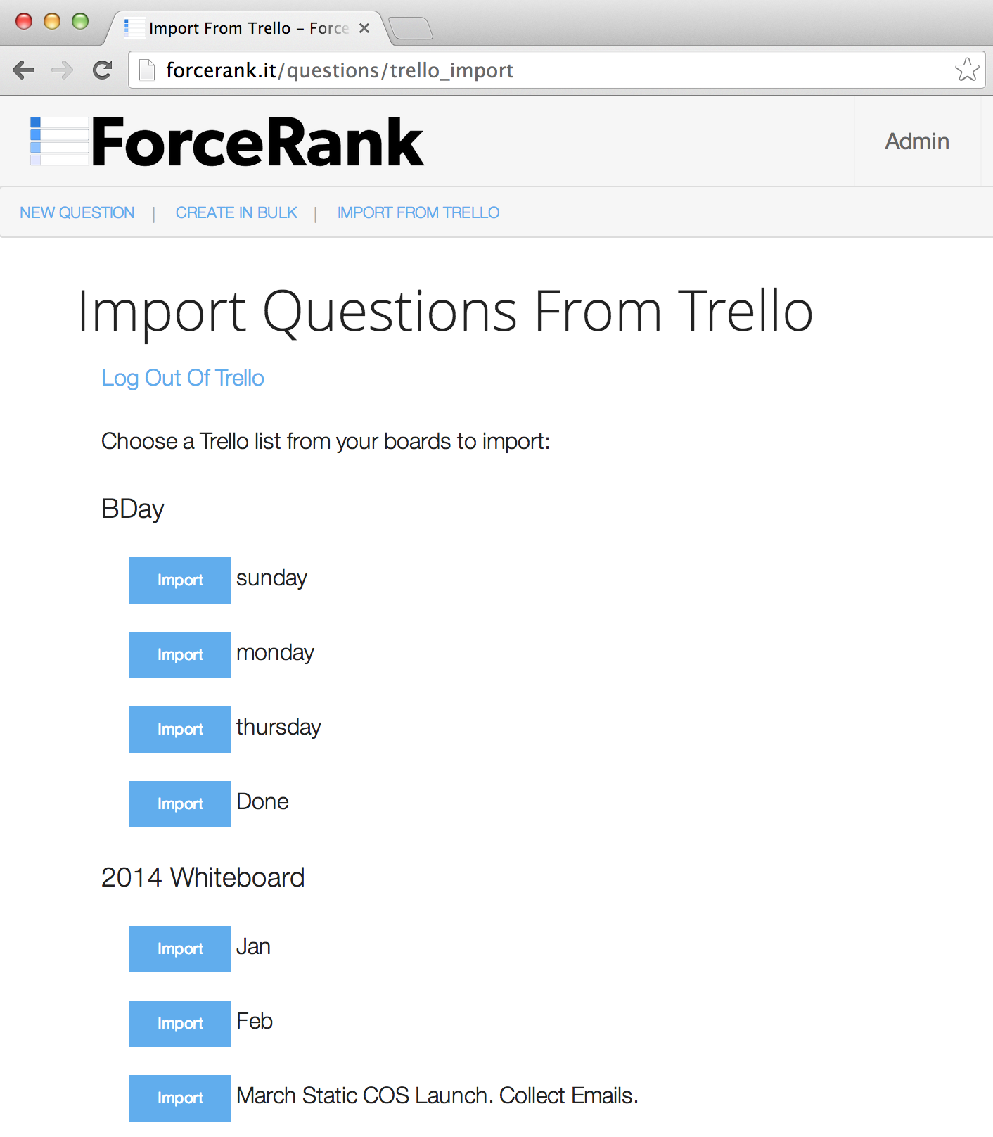
Task: Click the ForceRank logo
Action: [227, 142]
